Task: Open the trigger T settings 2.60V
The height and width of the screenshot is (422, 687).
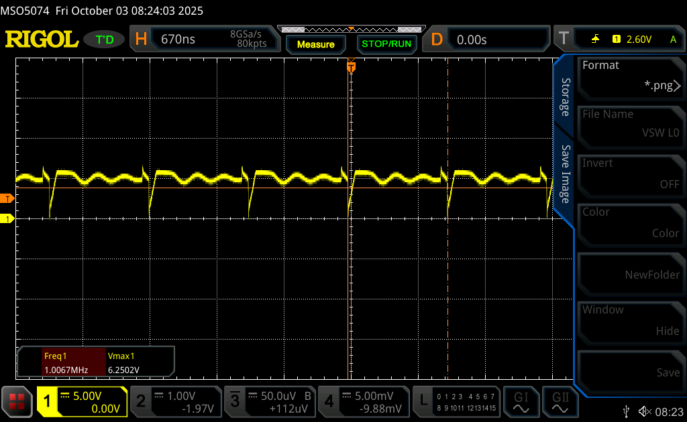Action: [619, 40]
